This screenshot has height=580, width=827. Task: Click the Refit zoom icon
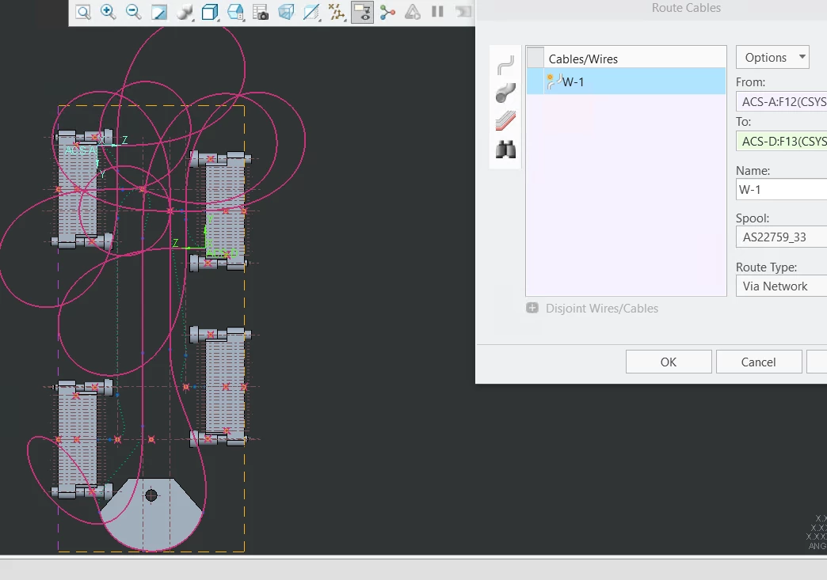[83, 12]
